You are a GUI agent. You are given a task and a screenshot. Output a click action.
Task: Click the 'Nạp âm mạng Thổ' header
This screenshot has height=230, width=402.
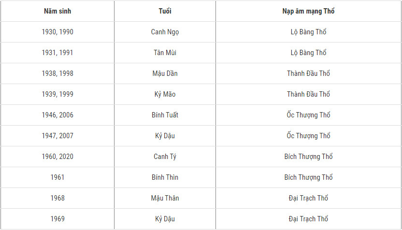(x=308, y=11)
